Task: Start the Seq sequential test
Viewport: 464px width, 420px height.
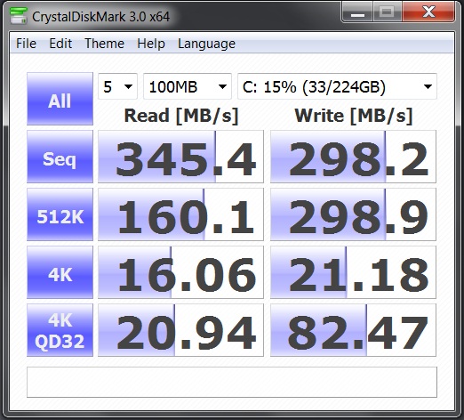Action: point(60,157)
